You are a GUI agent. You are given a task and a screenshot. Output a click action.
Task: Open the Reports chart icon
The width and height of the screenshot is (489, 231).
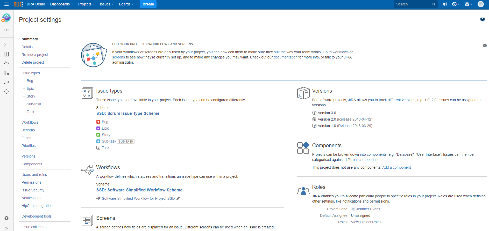[6, 73]
